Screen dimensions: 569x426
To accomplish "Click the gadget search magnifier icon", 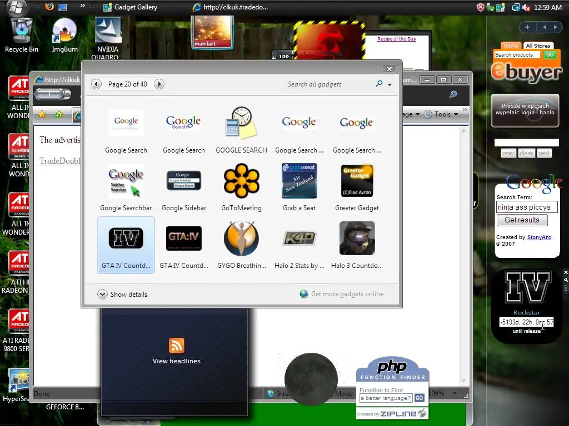I will (379, 84).
